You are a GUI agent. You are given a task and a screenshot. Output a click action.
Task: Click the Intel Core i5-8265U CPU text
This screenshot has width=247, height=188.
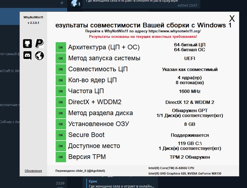point(171,168)
